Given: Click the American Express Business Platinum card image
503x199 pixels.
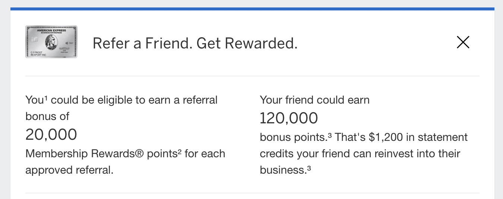Looking at the screenshot, I should pyautogui.click(x=51, y=42).
